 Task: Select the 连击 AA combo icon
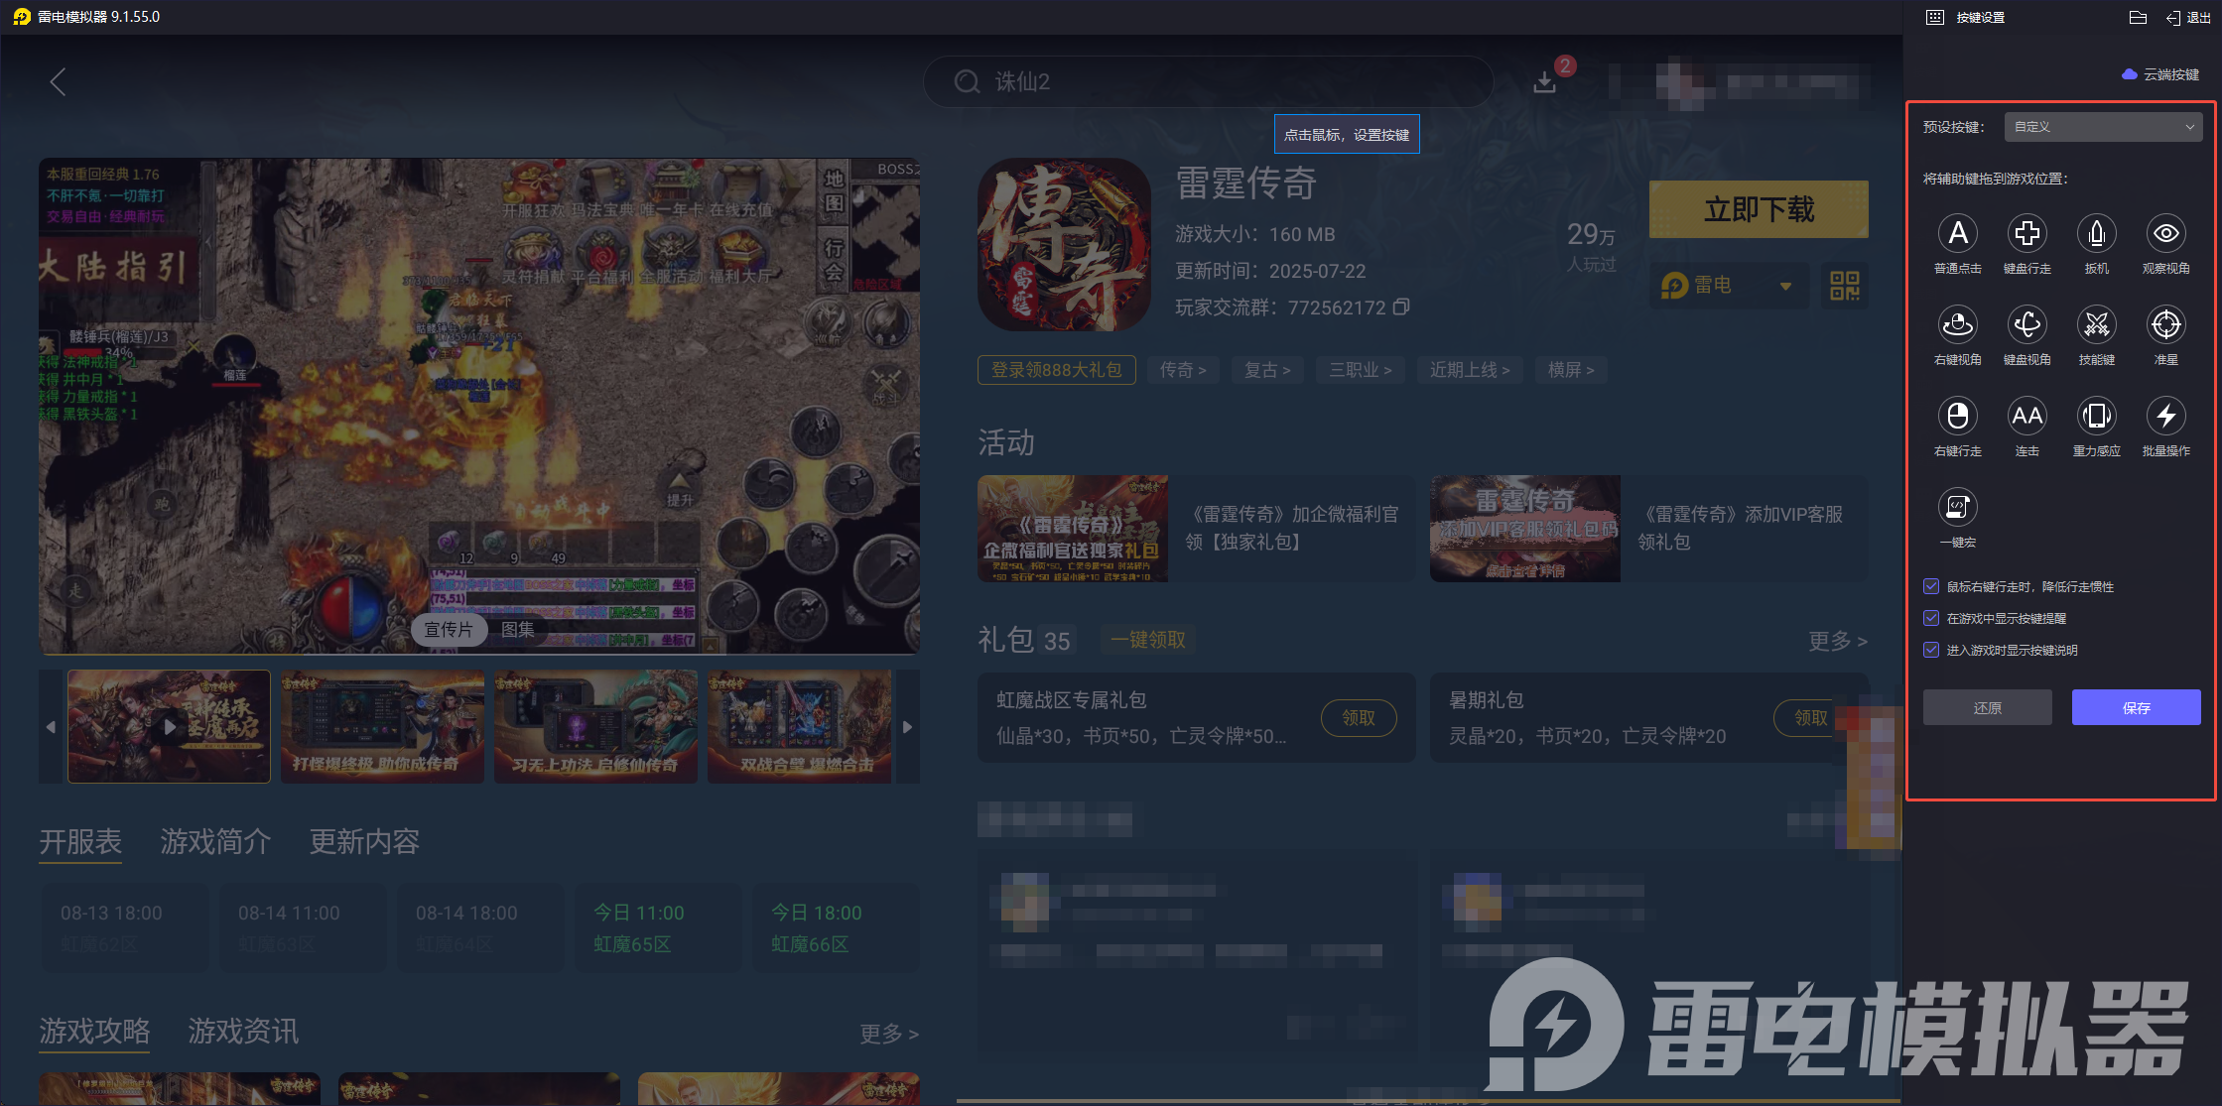tap(2026, 417)
